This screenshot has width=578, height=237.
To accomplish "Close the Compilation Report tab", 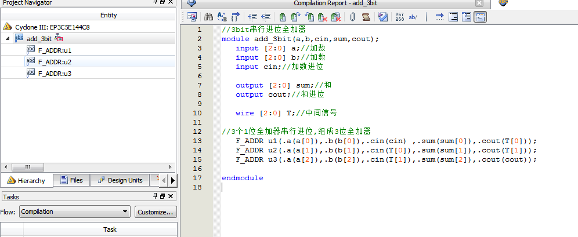I will click(479, 3).
